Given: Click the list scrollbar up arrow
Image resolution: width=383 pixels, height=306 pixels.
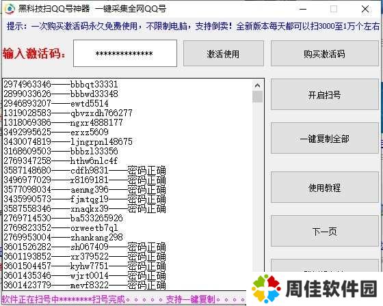Looking at the screenshot, I should click(257, 85).
